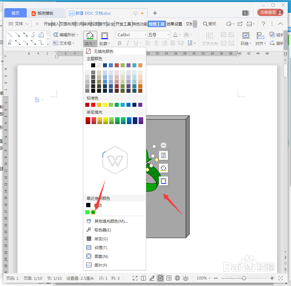Screen dimensions: 291x286
Task: Toggle Bold formatting
Action: coord(120,43)
